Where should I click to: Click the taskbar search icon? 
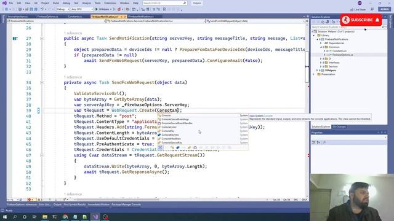[x=15, y=217]
